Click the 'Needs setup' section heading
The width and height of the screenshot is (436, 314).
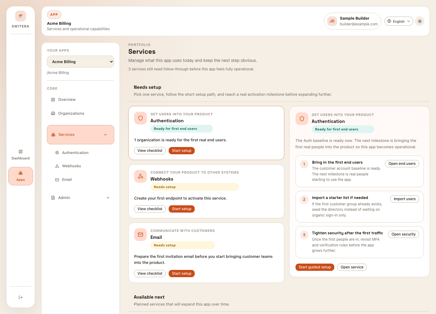point(147,87)
